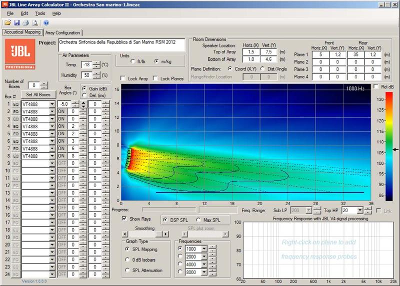Adjust the Temp spinner arrows
Image resolution: width=400 pixels, height=286 pixels.
tap(96, 65)
